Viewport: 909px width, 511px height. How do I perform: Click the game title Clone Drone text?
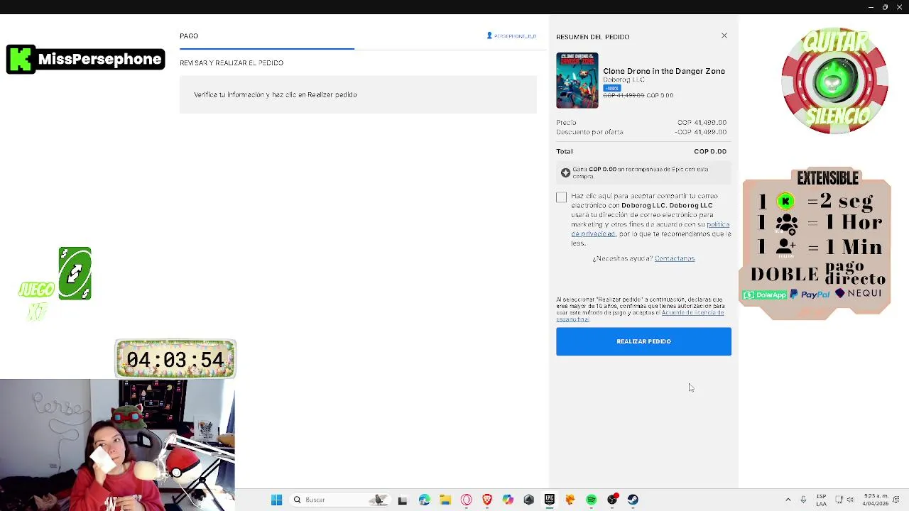click(664, 71)
